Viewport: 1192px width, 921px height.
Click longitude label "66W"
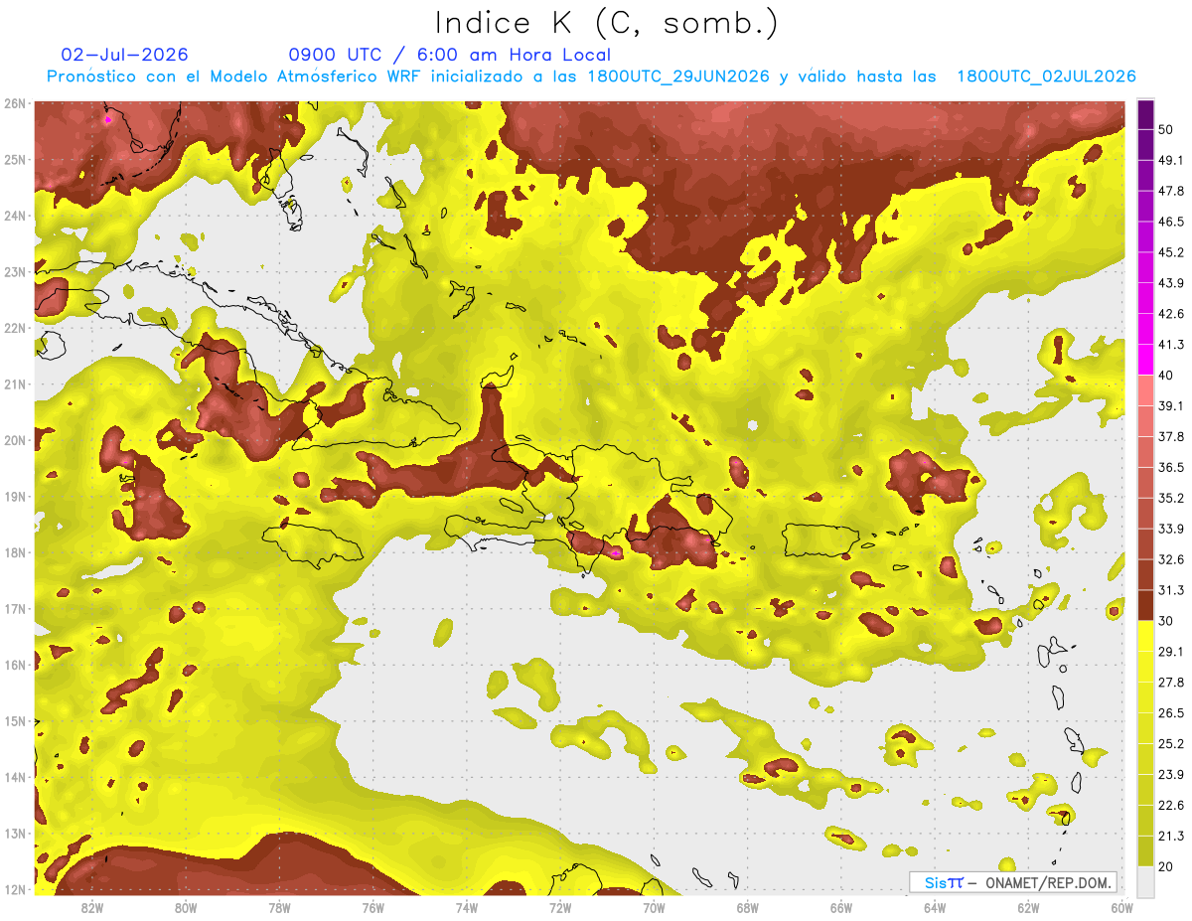pos(841,908)
